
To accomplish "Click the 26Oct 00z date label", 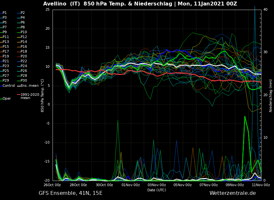I will [x=52, y=185].
